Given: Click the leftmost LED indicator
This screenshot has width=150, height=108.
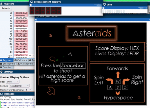Looking at the screenshot, I should click(x=103, y=11).
